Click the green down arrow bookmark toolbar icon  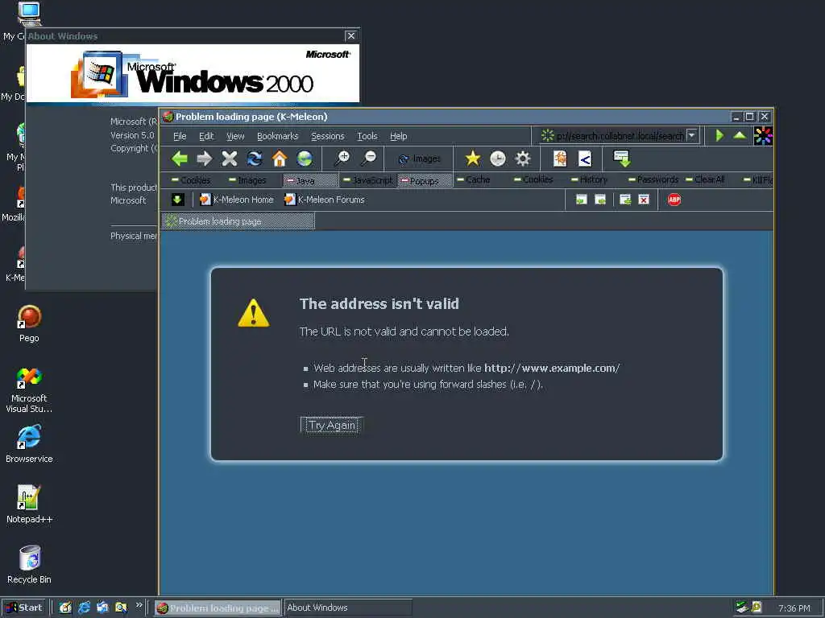pyautogui.click(x=178, y=200)
